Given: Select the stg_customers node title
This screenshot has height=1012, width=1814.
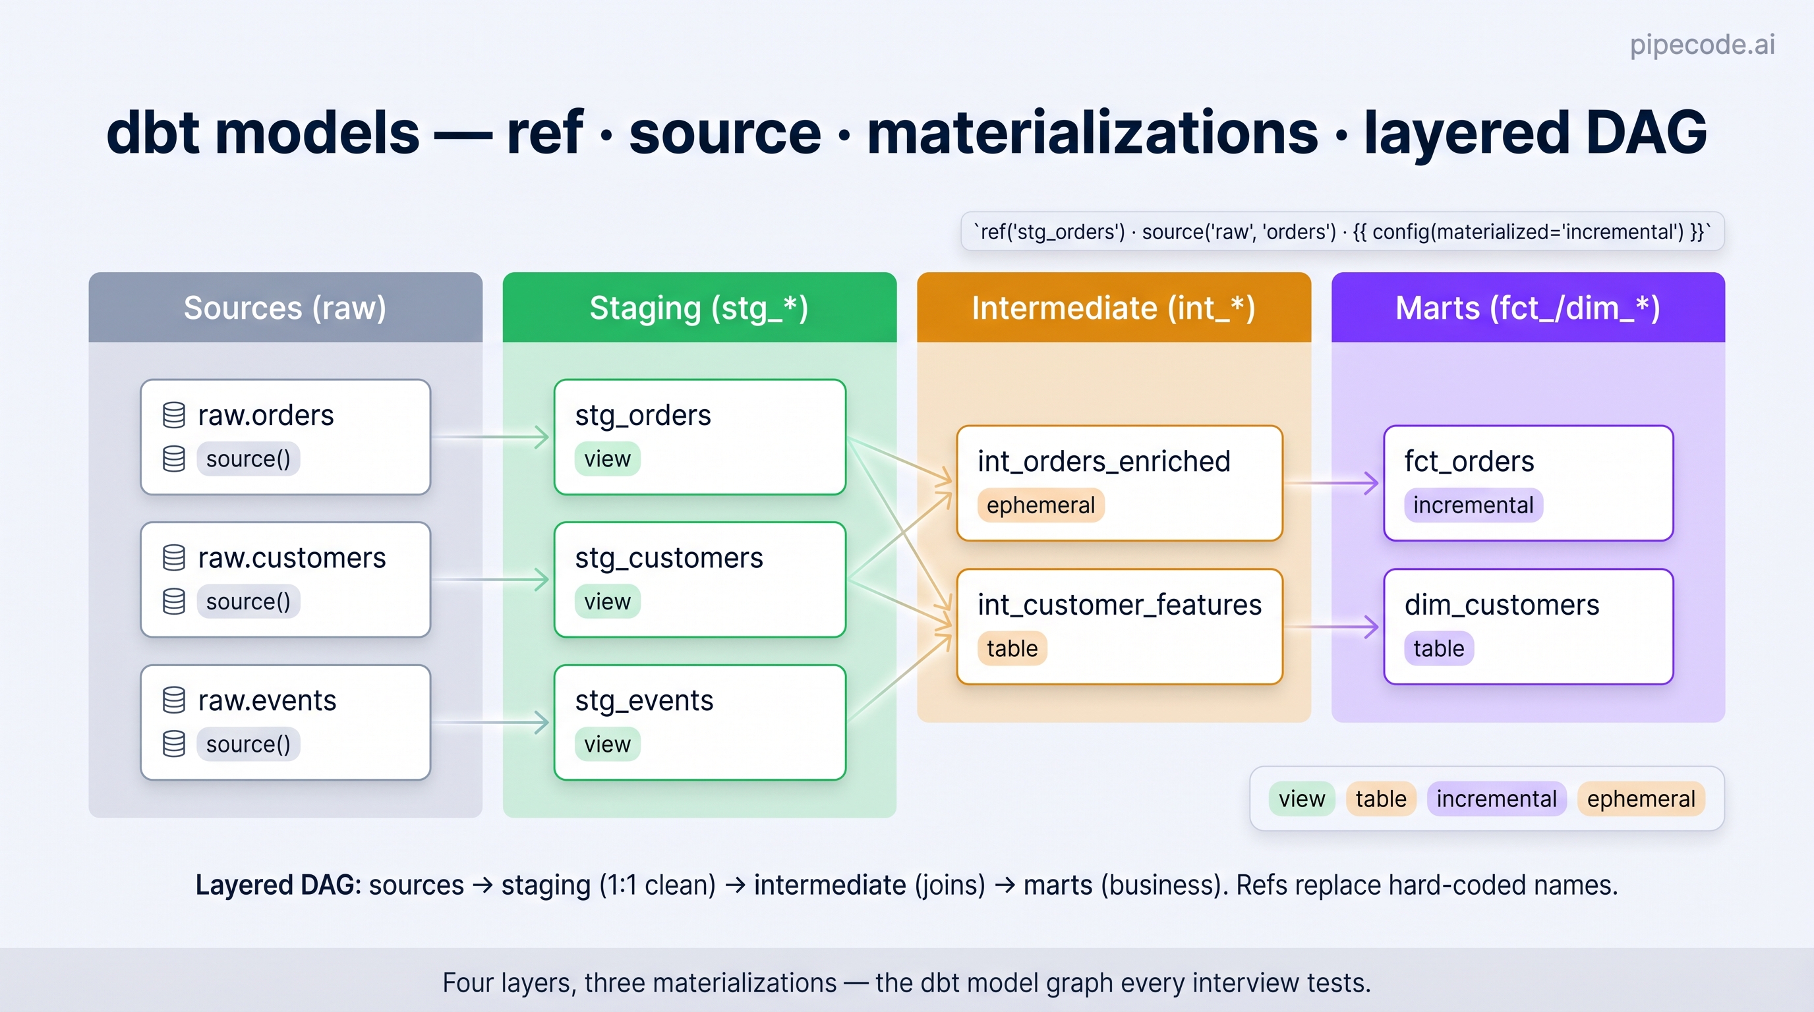Looking at the screenshot, I should 669,558.
